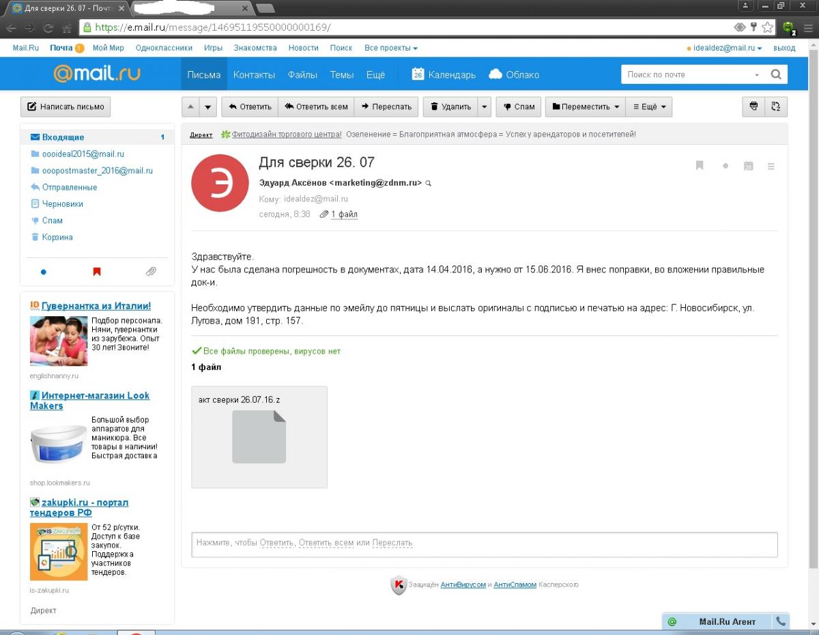The height and width of the screenshot is (635, 819).
Task: Switch to the Файлы tab
Action: point(302,74)
